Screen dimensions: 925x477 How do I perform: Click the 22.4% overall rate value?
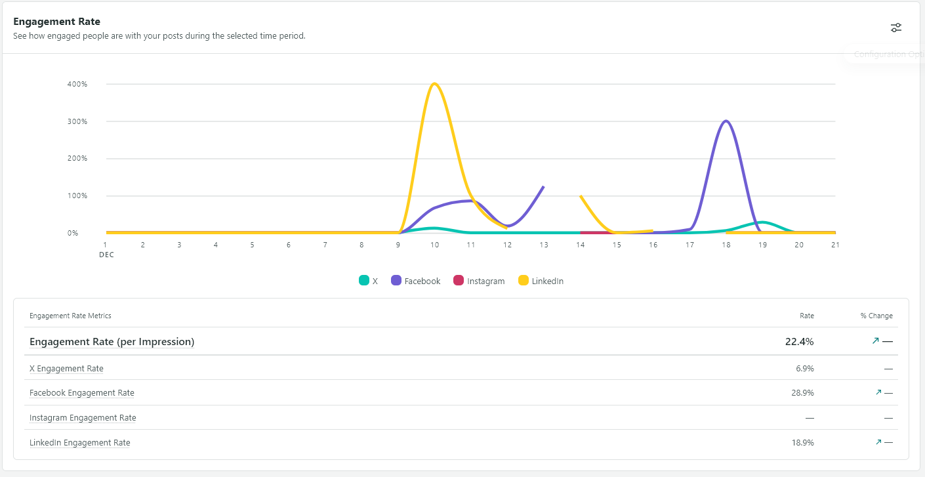[799, 342]
